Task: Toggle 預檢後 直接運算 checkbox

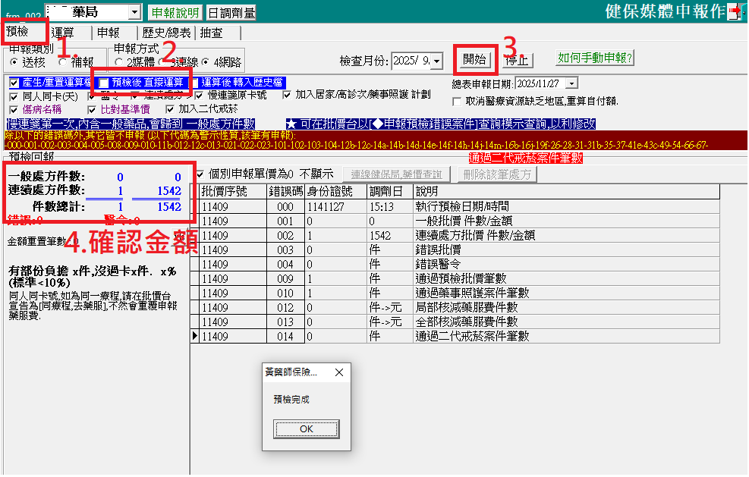Action: pos(104,83)
